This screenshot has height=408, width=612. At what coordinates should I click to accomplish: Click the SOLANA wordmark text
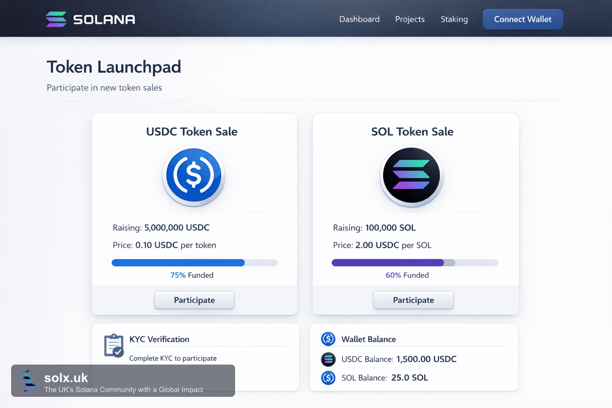(x=104, y=20)
